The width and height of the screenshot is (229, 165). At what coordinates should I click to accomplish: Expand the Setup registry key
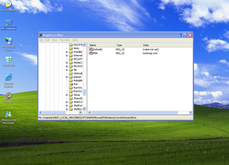(x=67, y=95)
